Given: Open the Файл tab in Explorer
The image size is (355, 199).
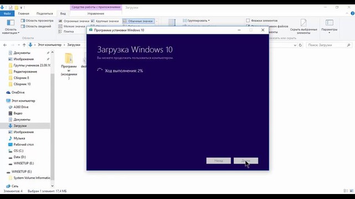Looking at the screenshot, I should (x=7, y=13).
